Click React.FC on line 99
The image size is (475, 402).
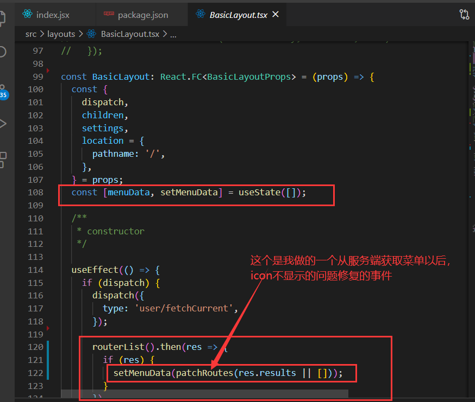(181, 77)
